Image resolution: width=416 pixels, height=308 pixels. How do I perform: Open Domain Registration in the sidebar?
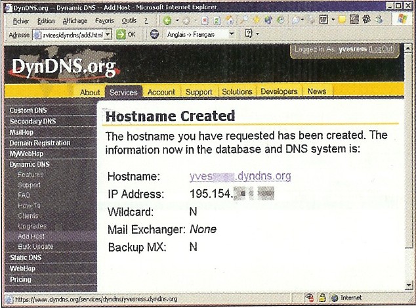coord(40,143)
